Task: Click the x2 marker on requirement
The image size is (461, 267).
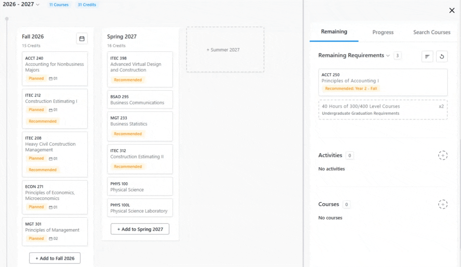Action: [x=441, y=106]
